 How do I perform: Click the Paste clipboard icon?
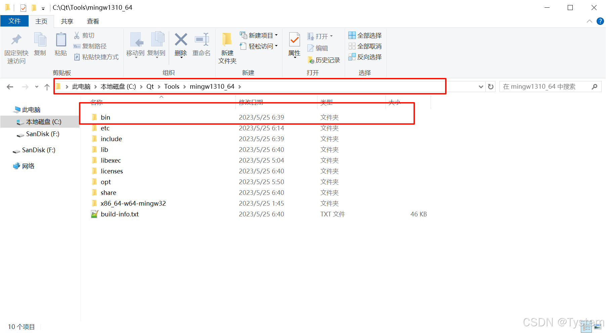(x=61, y=40)
